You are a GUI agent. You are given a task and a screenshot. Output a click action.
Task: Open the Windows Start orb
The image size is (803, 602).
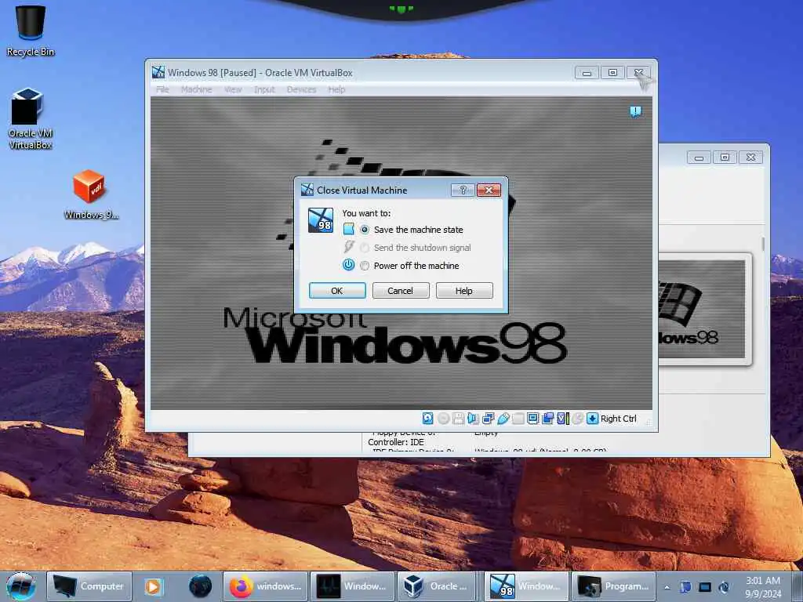click(21, 586)
